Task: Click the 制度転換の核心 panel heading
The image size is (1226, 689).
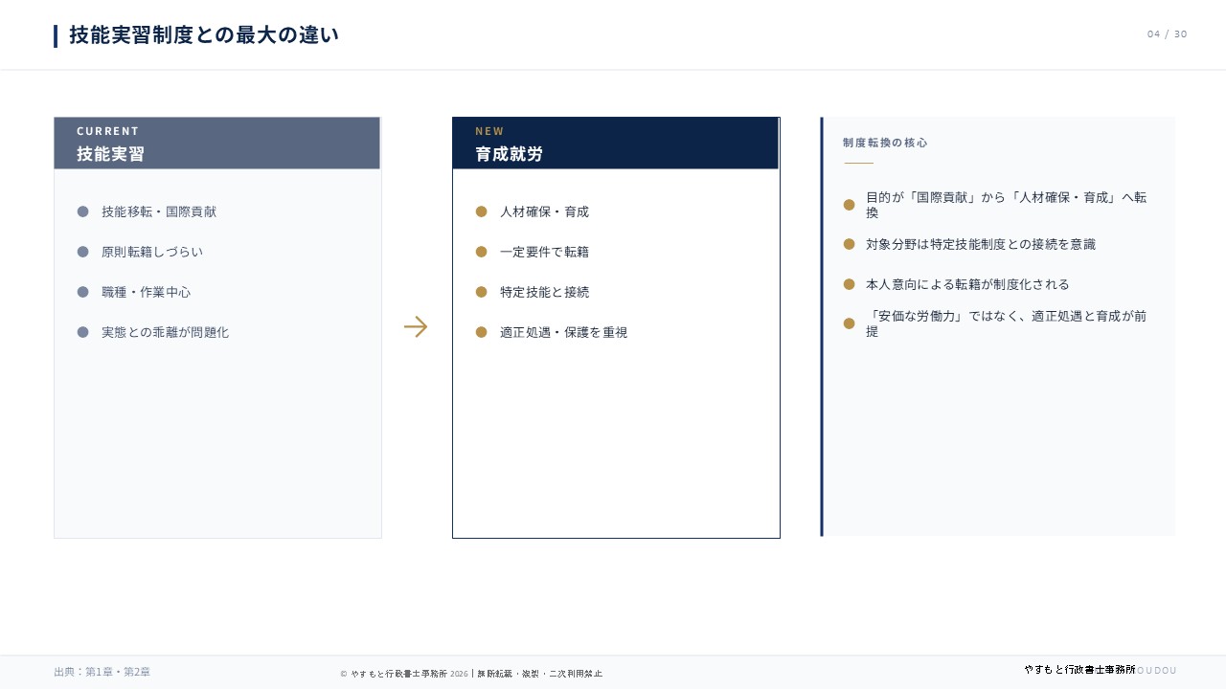Action: (885, 143)
